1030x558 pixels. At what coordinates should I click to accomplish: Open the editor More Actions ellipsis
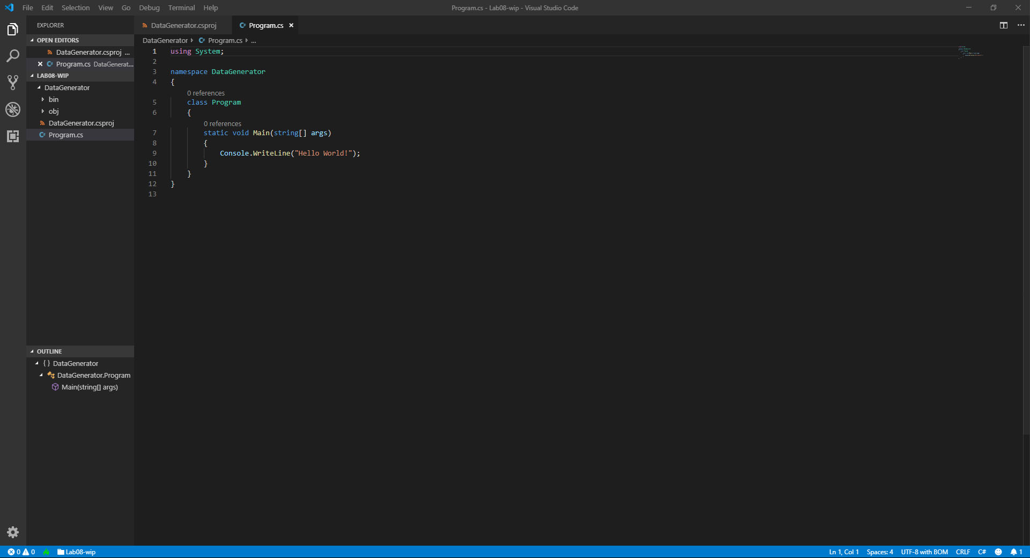1021,25
